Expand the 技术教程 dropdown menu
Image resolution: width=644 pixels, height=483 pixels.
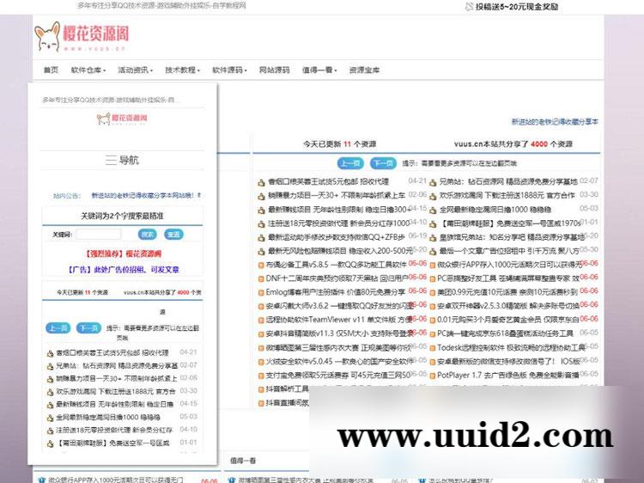pos(182,70)
